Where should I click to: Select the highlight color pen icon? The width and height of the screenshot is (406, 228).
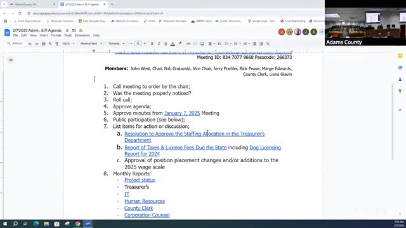(180, 44)
